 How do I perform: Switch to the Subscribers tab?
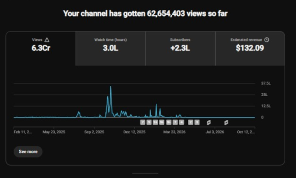(180, 48)
